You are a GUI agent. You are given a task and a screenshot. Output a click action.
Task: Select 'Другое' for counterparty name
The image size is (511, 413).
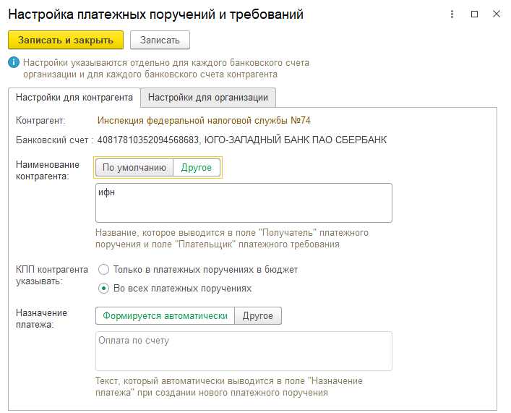196,168
